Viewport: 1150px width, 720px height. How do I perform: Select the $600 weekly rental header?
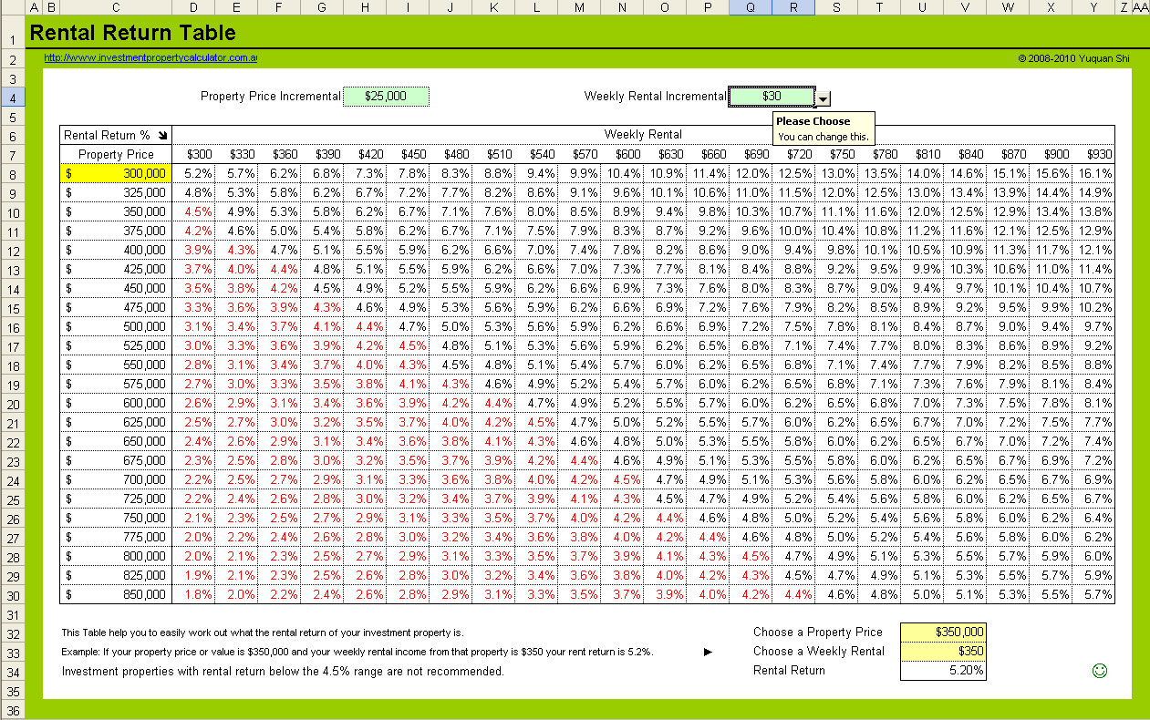tap(622, 154)
